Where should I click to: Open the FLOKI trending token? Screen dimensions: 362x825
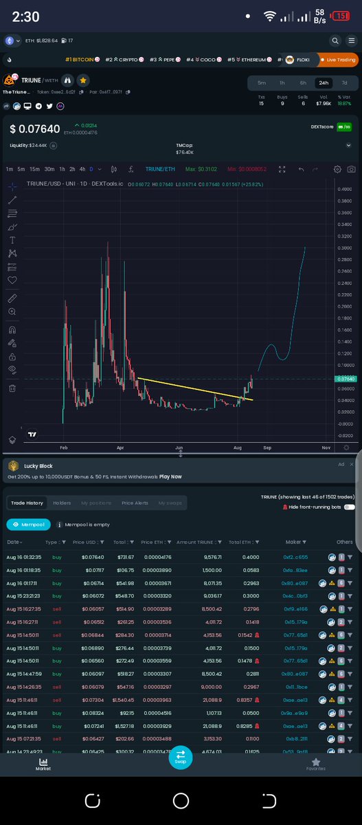click(x=299, y=60)
